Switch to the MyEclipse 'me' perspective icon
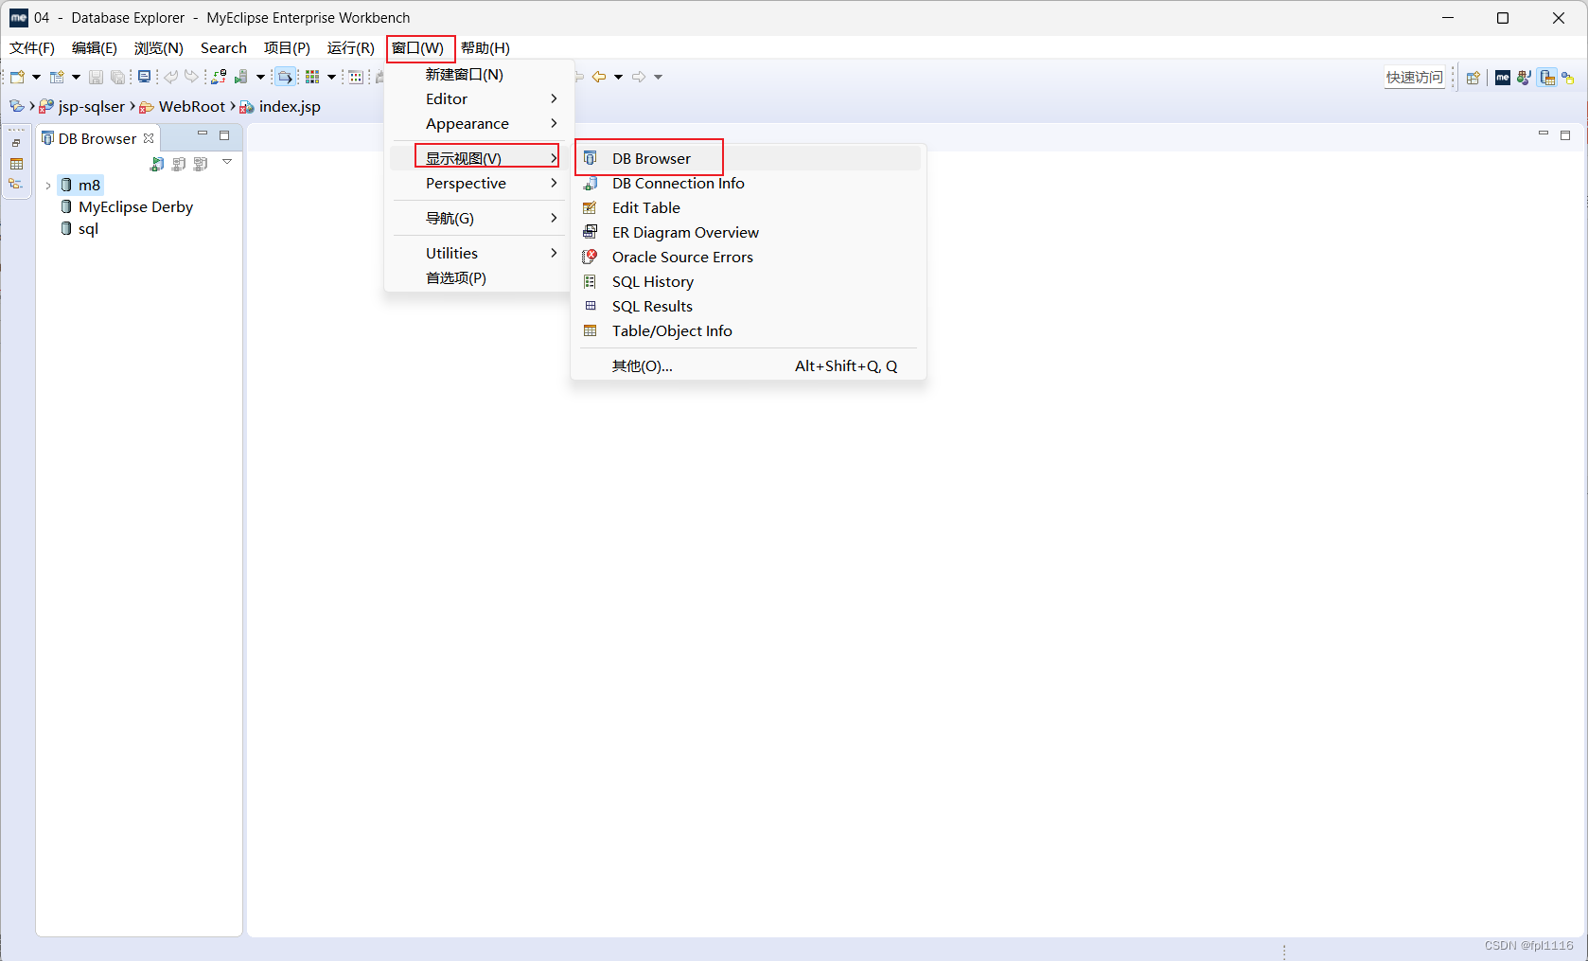This screenshot has height=961, width=1588. click(x=1503, y=78)
